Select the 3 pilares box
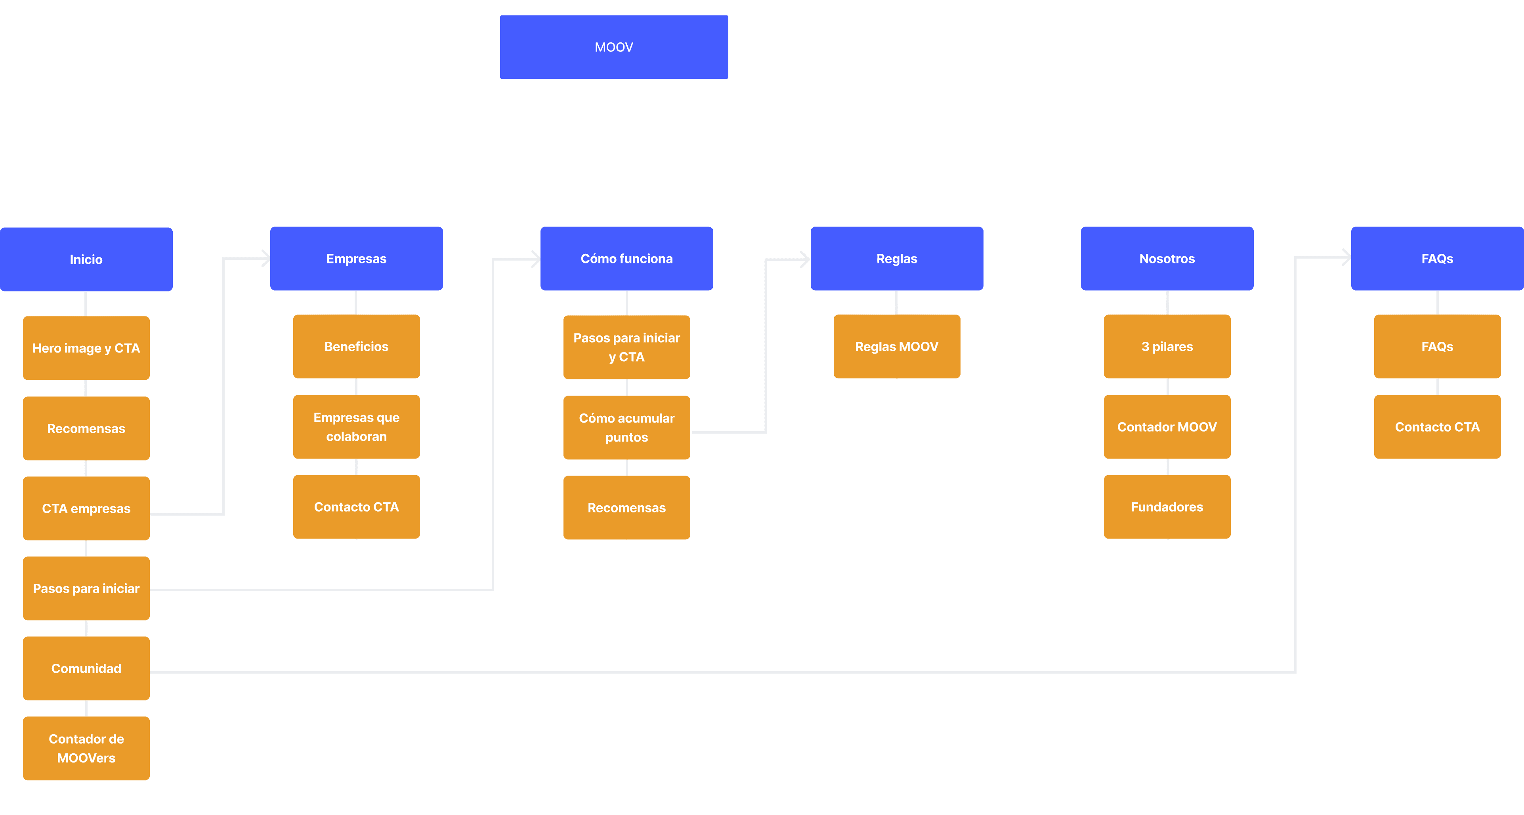1524x815 pixels. pos(1167,347)
